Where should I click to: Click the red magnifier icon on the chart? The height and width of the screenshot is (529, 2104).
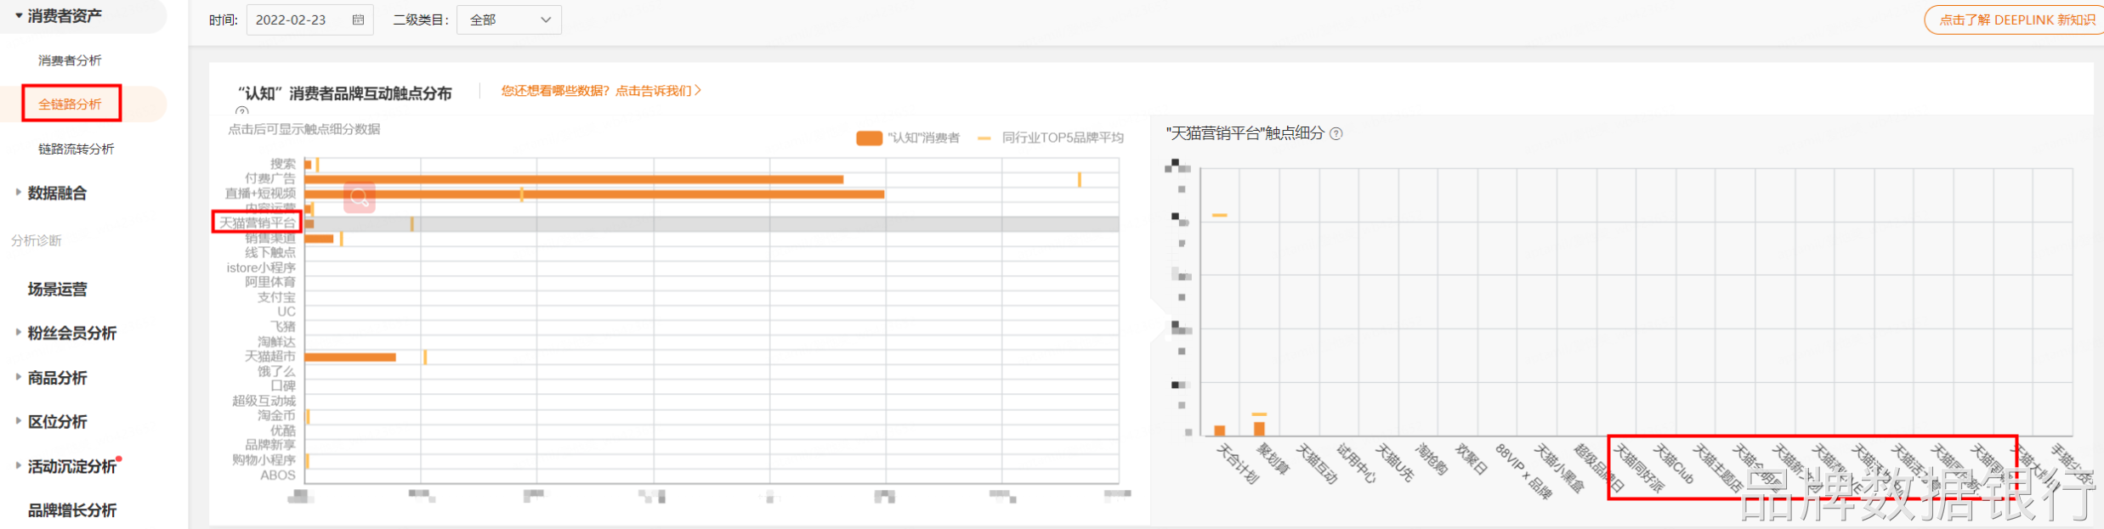(x=360, y=197)
